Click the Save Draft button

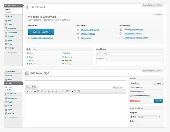135,83
